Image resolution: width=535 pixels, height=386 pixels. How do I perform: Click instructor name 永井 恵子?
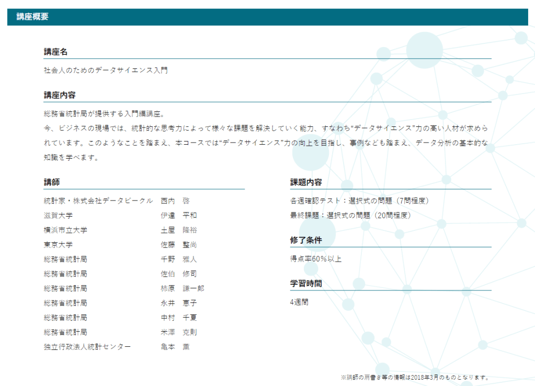click(179, 303)
